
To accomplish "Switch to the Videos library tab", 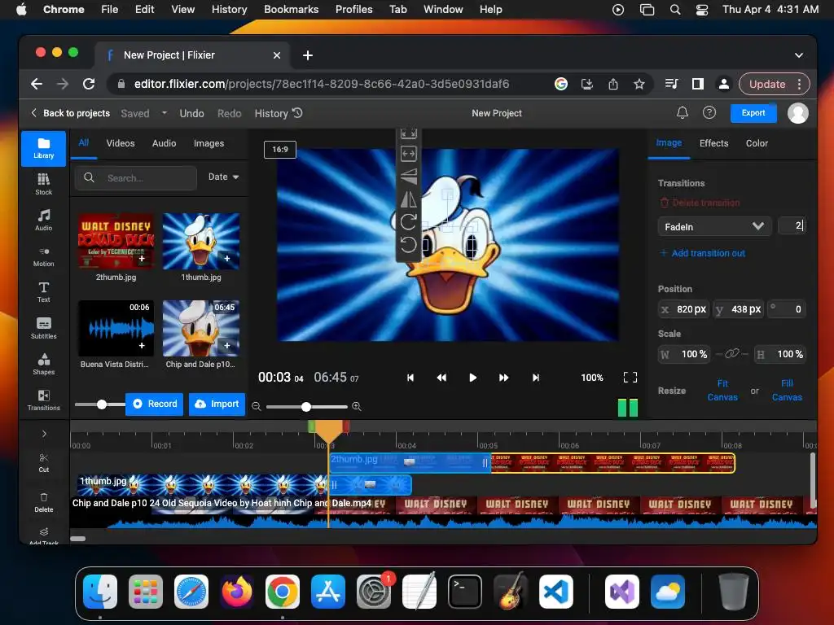I will pyautogui.click(x=121, y=143).
